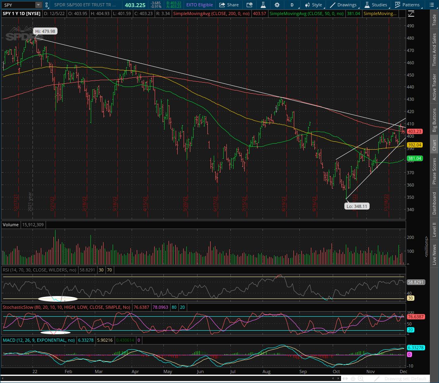The width and height of the screenshot is (439, 383).
Task: Click the MACD study header label
Action: coord(38,340)
